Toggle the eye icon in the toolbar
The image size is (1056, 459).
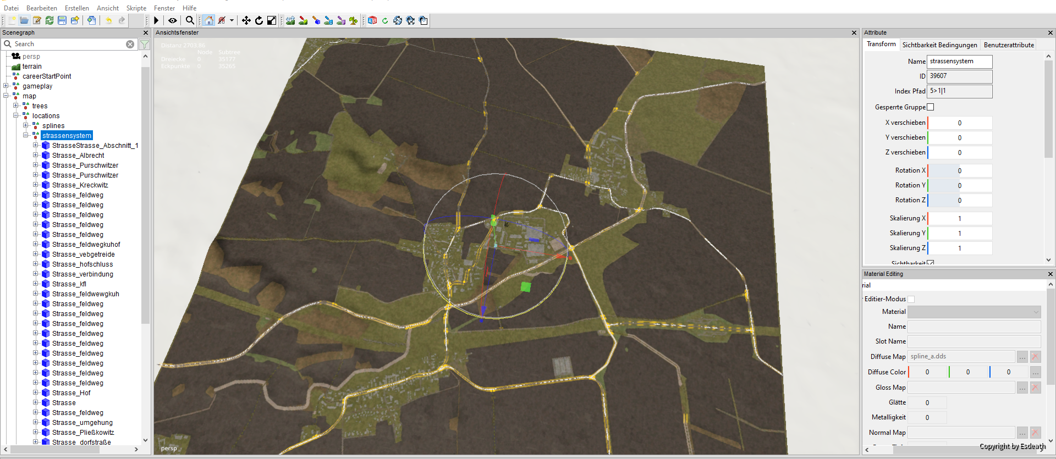coord(173,20)
